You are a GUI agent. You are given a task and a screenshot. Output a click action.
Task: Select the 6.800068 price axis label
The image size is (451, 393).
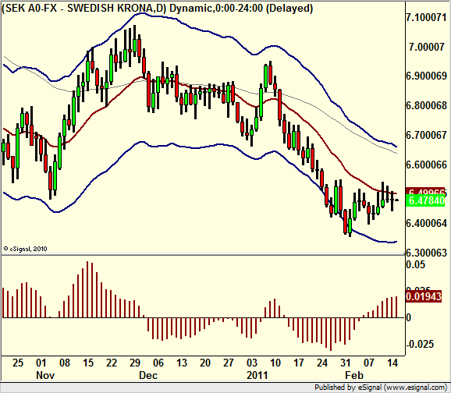[x=426, y=105]
